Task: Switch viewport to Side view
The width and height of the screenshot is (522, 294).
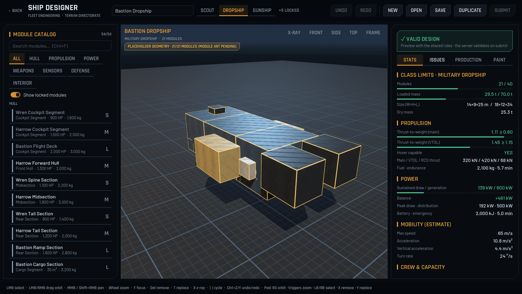Action: (336, 33)
